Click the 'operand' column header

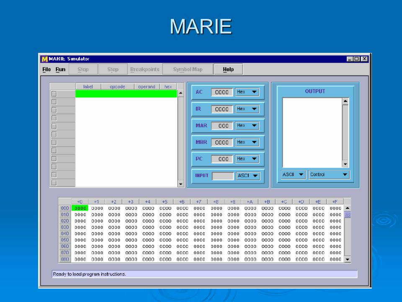coord(147,86)
